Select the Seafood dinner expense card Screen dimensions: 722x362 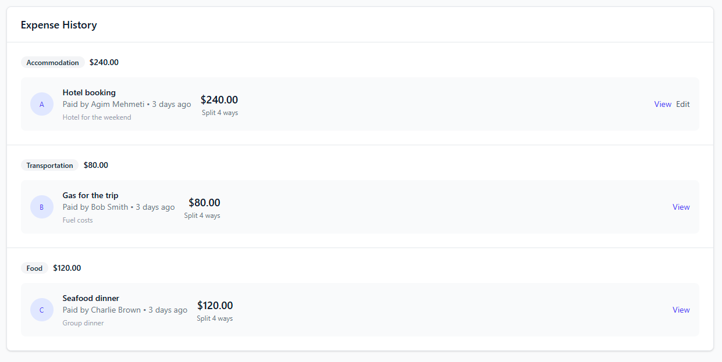pos(361,310)
